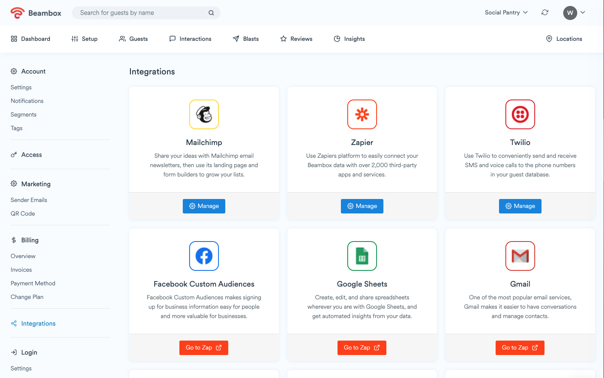Click the Reviews star icon
This screenshot has width=604, height=378.
tap(284, 39)
